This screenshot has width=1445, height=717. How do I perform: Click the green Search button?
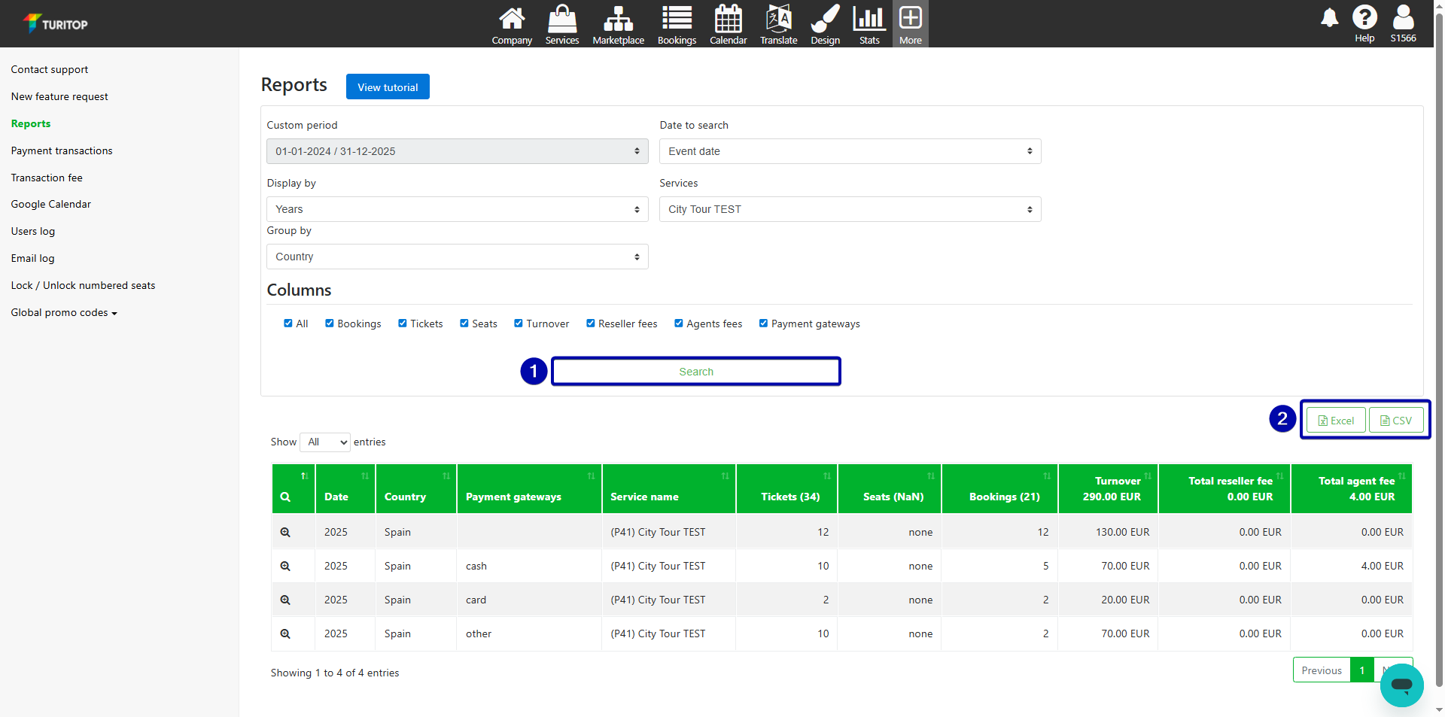[696, 372]
